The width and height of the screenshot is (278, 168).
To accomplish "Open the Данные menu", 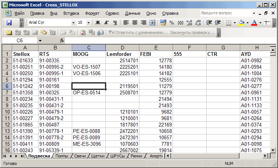I will [133, 13].
